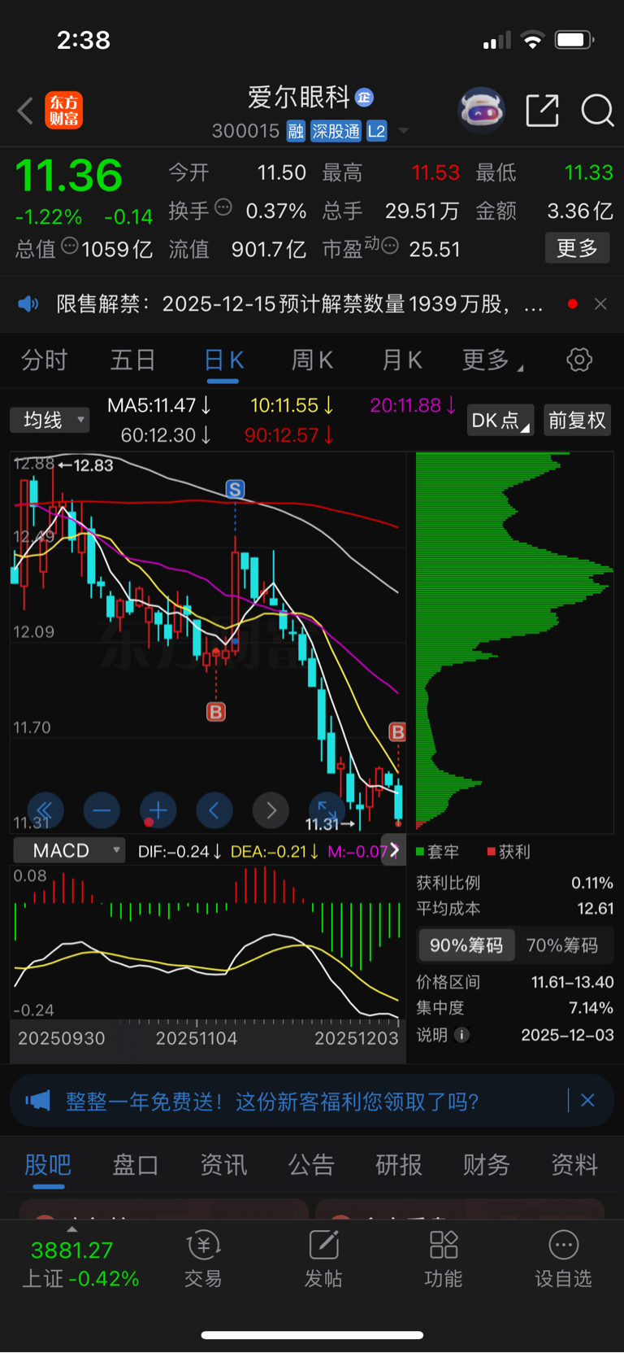624x1353 pixels.
Task: Tap the 20251104 date label
Action: coord(197,1038)
